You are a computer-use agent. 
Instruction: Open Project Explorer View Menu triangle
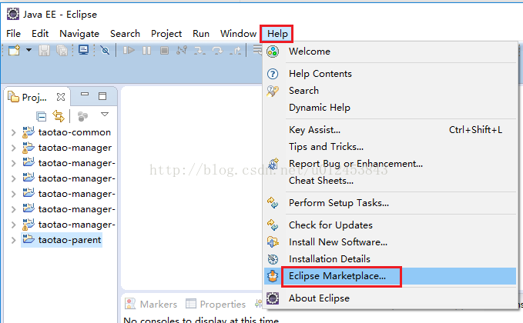coord(105,115)
